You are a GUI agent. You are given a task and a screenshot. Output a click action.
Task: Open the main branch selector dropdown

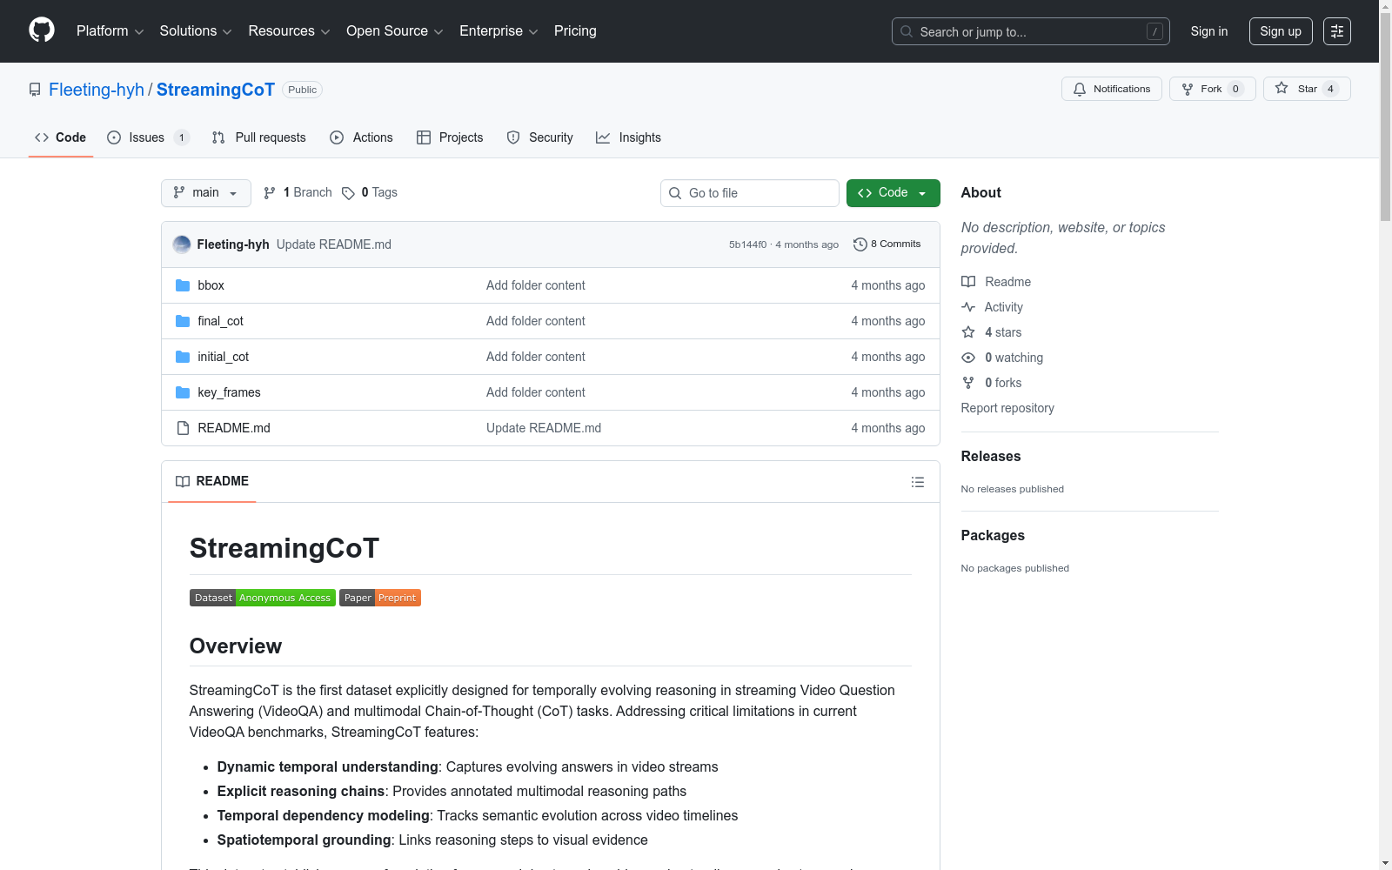(206, 193)
